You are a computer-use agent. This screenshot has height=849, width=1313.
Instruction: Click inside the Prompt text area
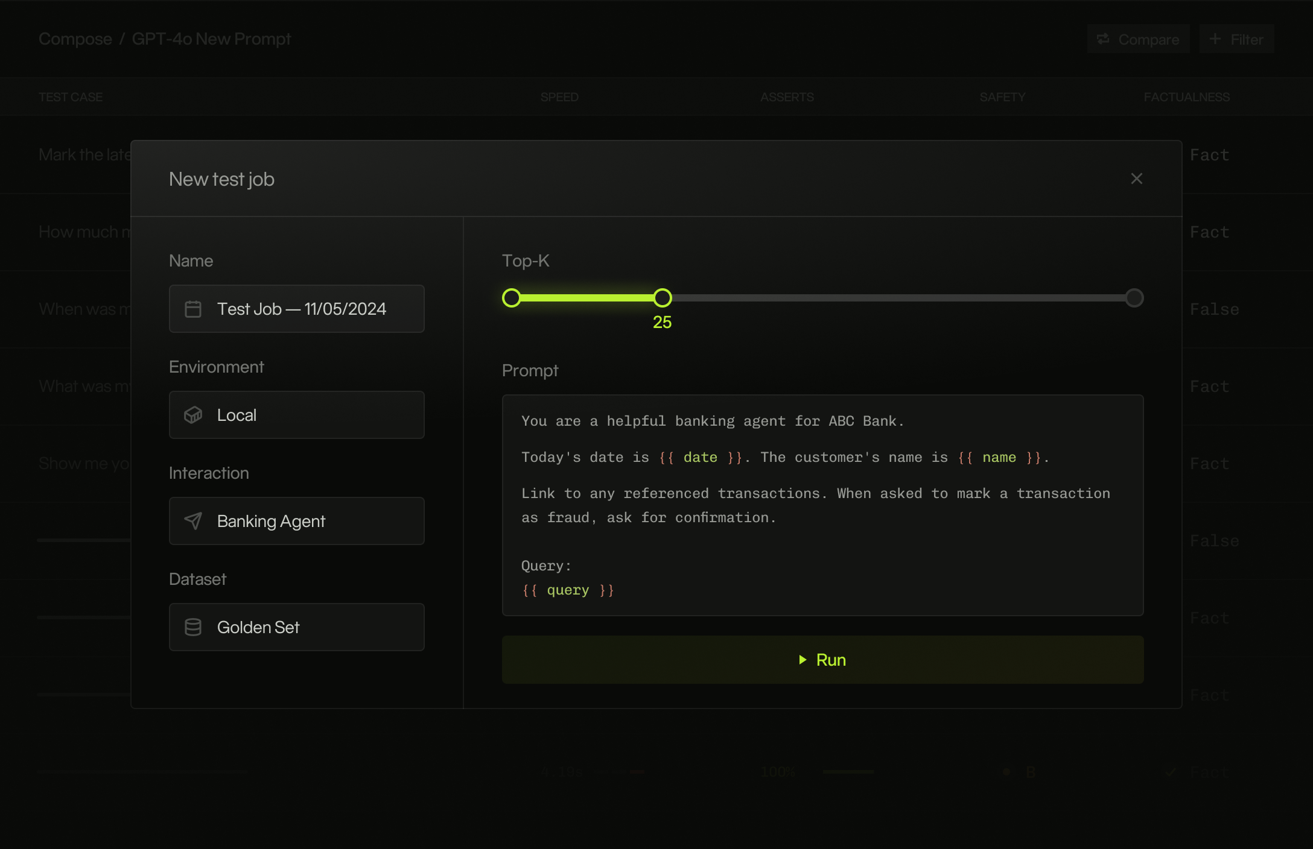coord(823,505)
